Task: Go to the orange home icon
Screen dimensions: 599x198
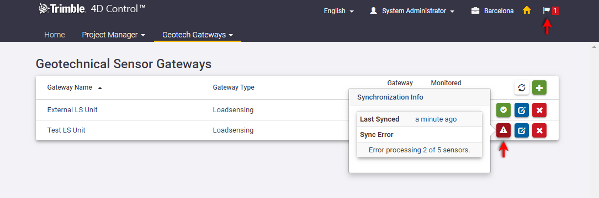Action: coord(527,10)
